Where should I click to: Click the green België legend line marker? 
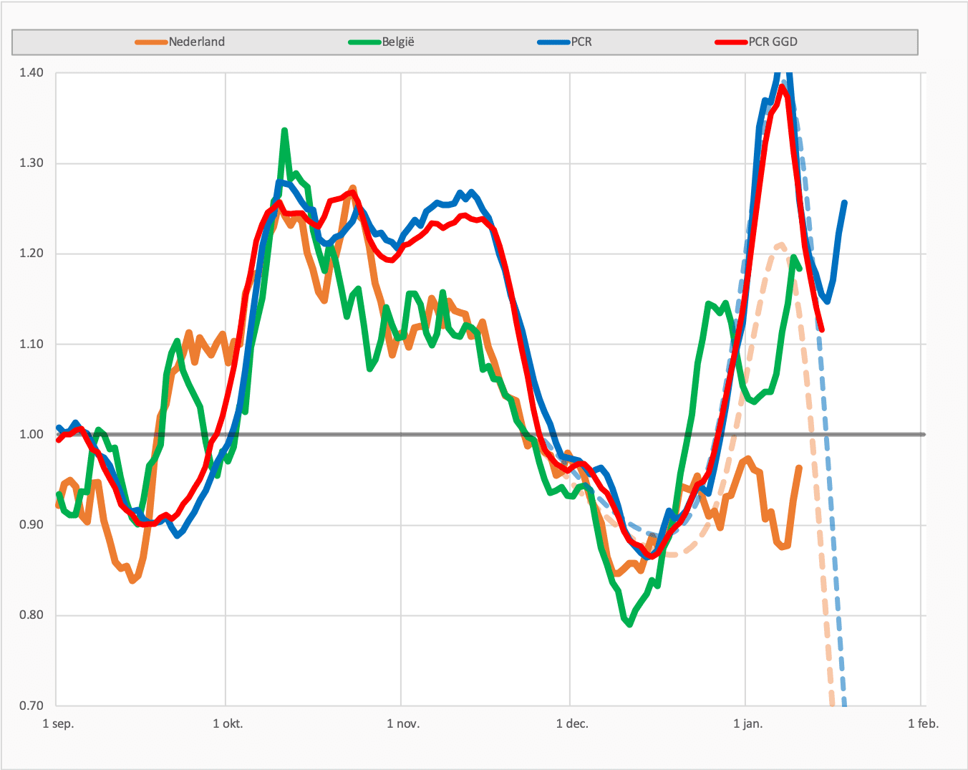coord(365,42)
